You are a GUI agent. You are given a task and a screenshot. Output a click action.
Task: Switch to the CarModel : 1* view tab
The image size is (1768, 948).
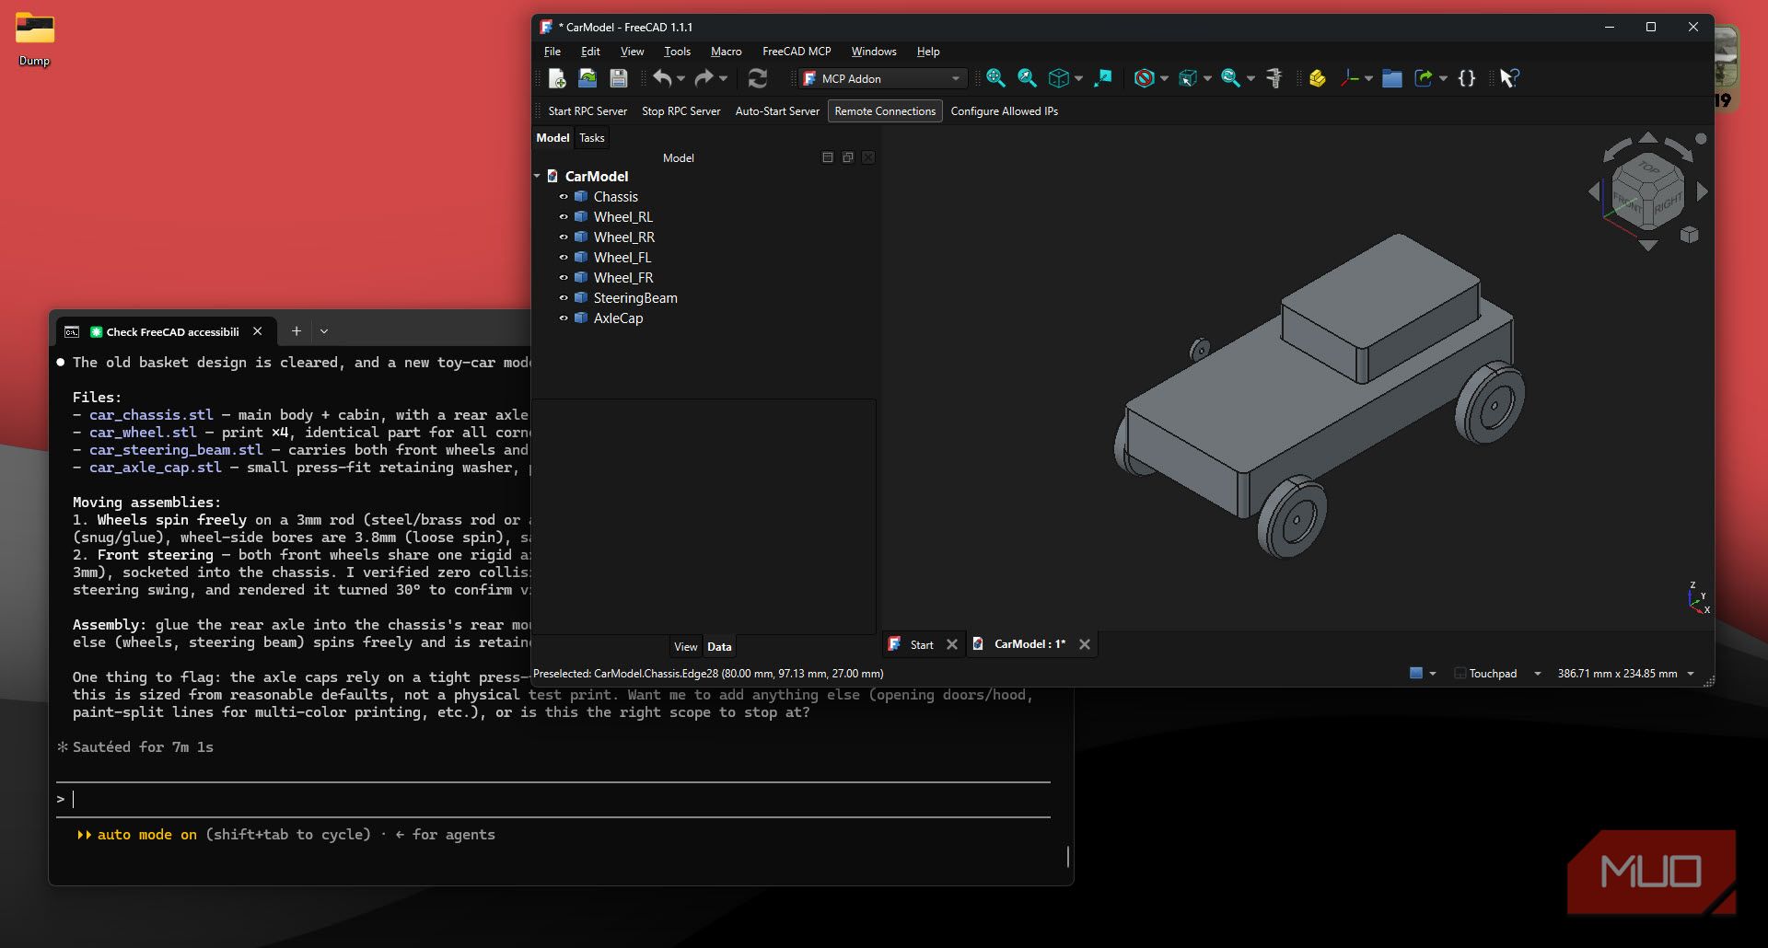click(x=1029, y=644)
